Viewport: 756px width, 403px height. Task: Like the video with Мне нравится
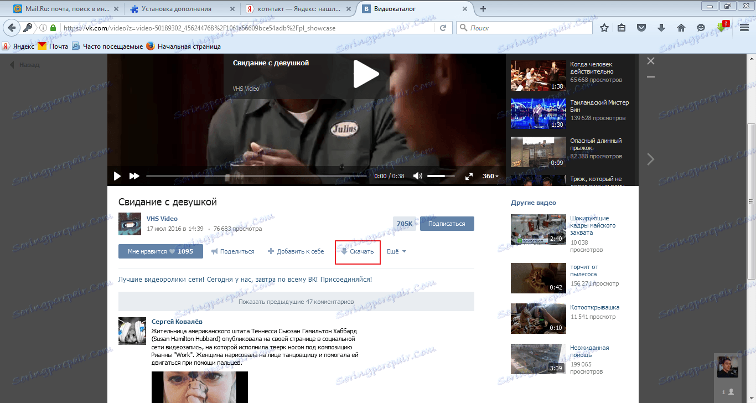coord(160,251)
